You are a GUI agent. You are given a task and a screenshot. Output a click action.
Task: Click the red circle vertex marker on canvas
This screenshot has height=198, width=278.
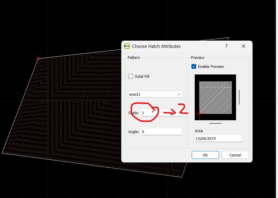pos(38,59)
